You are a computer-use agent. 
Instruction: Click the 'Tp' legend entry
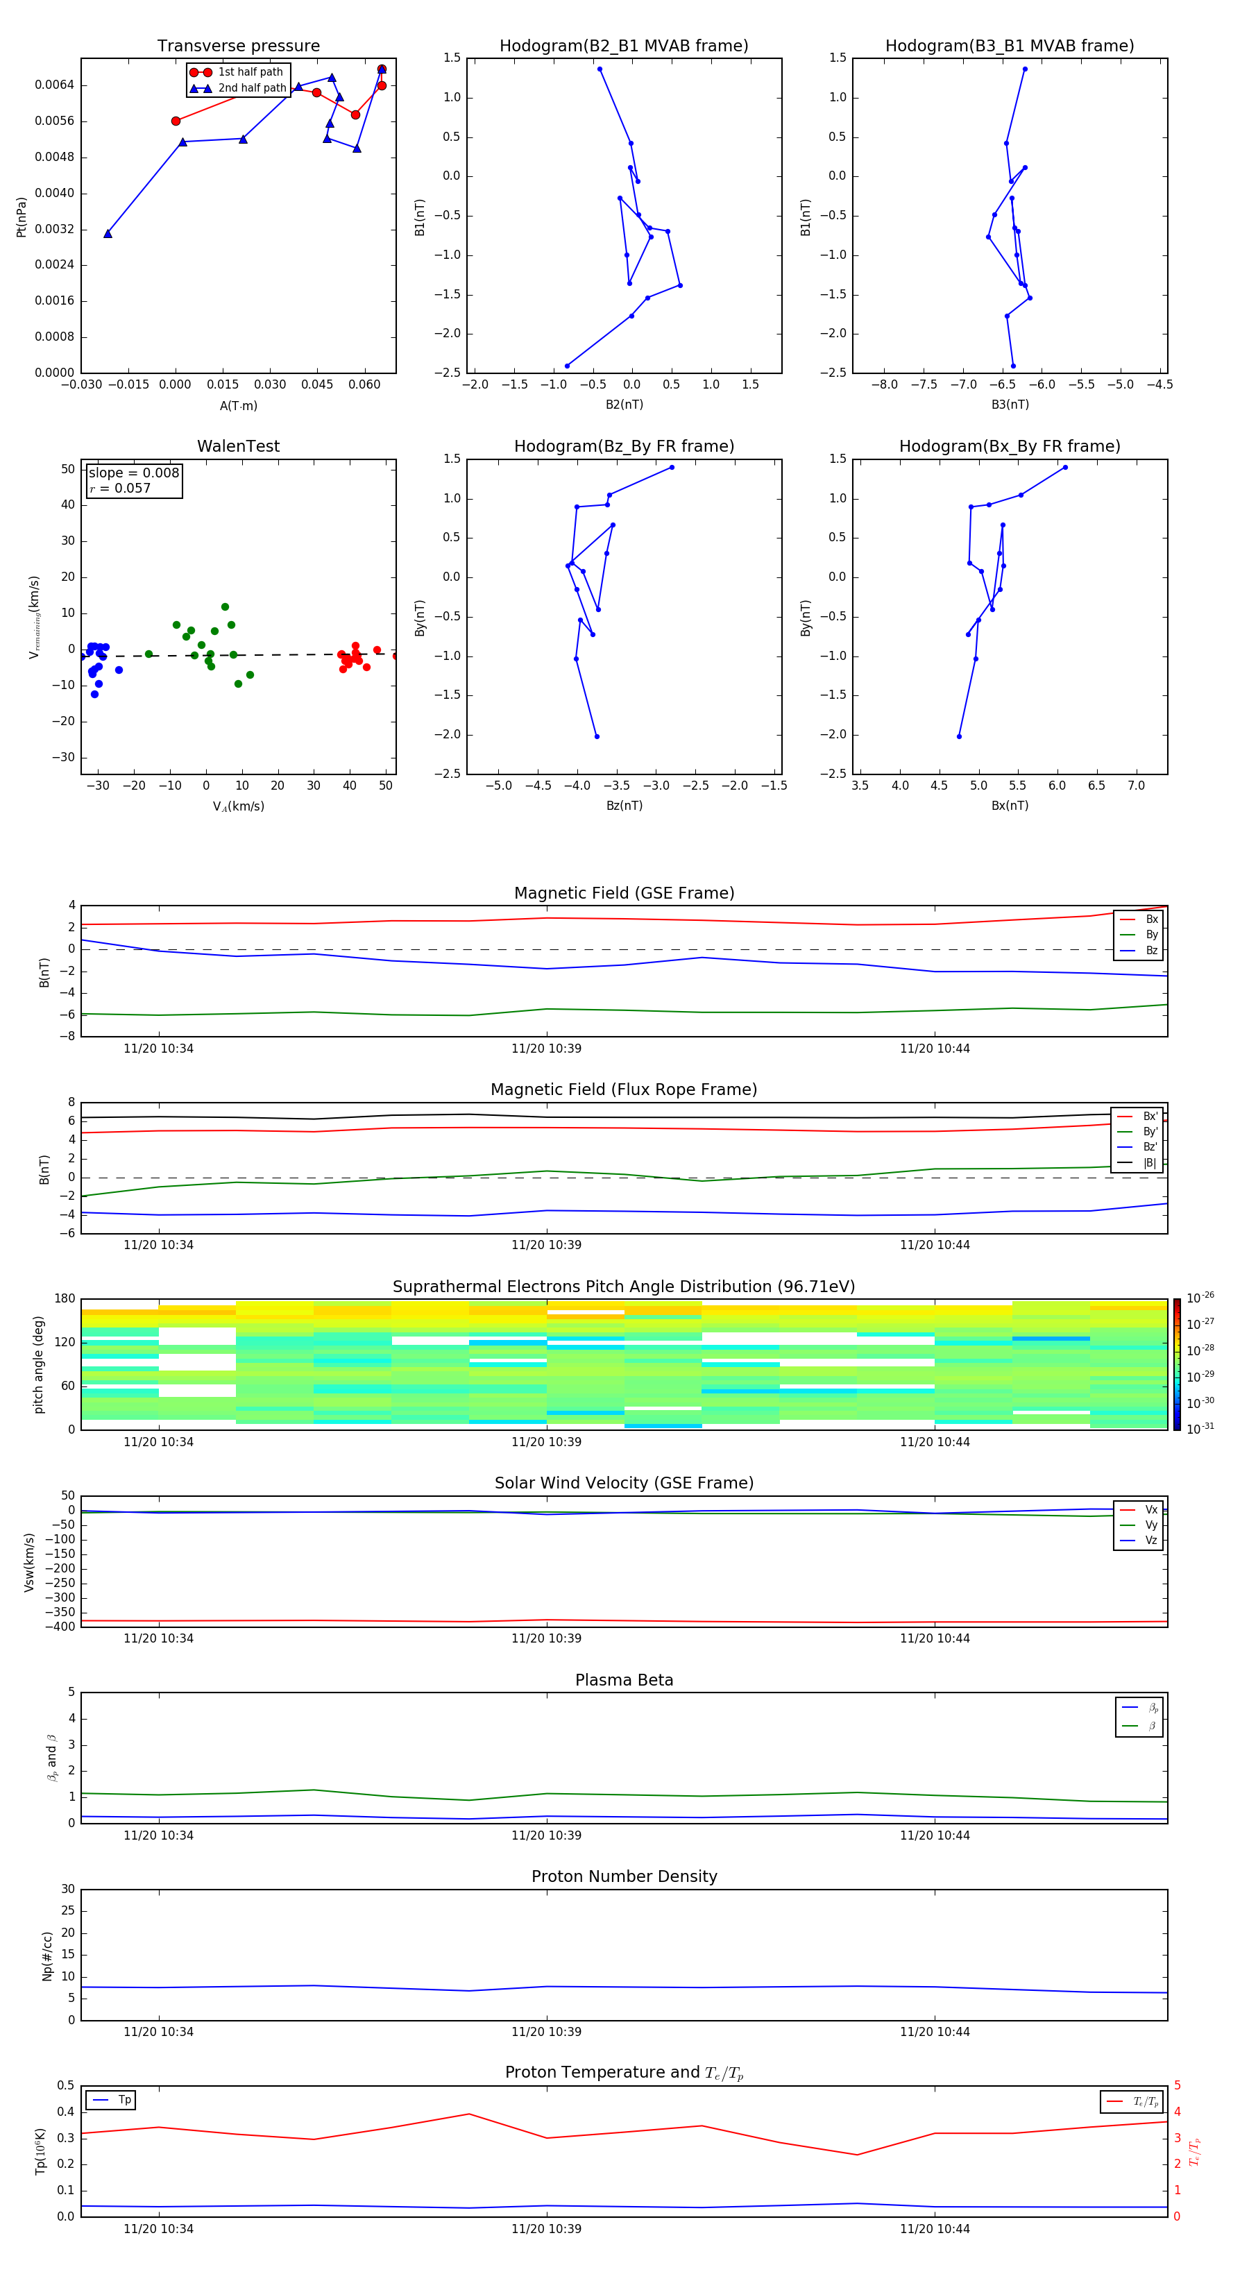click(x=112, y=2101)
